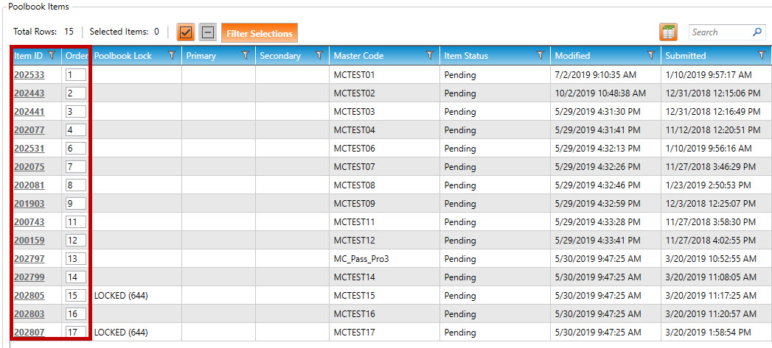Open the Item ID column filter
Viewport: 772px width, 348px height.
(x=52, y=56)
